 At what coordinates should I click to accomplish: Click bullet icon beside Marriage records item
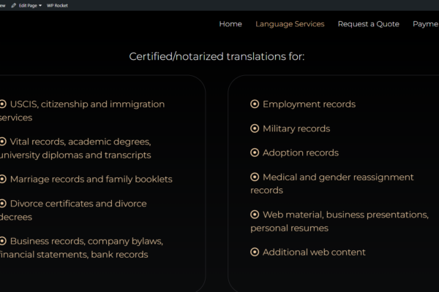tap(3, 179)
